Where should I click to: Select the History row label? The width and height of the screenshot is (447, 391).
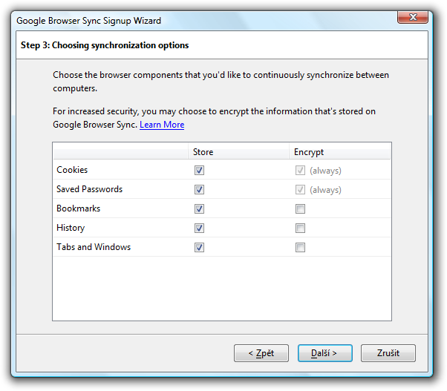coord(71,228)
